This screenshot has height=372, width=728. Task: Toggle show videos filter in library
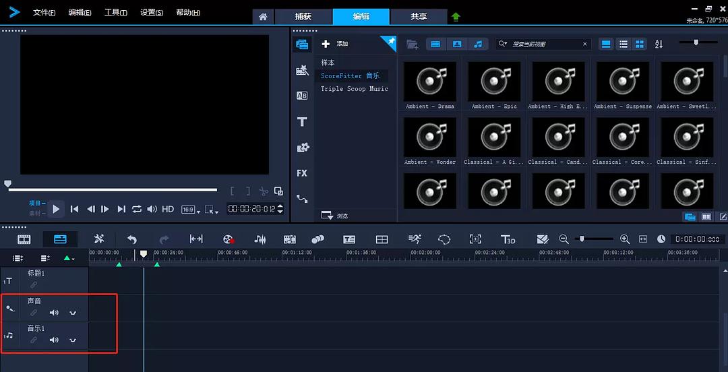(435, 44)
